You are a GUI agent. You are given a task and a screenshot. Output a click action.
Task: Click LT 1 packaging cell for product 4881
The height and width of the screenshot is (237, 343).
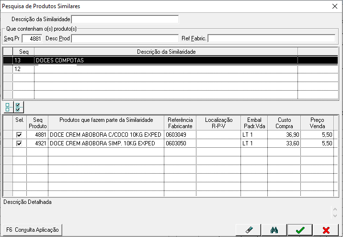tap(254, 135)
